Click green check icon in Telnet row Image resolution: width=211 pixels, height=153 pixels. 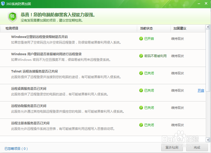click(x=141, y=73)
